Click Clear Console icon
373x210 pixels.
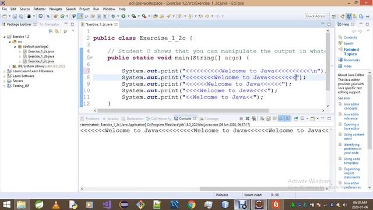262,118
